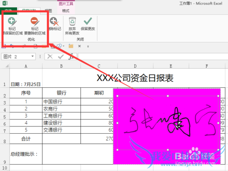This screenshot has height=171, width=228.
Task: Switch to the 视图 (View) tab
Action: point(48,11)
